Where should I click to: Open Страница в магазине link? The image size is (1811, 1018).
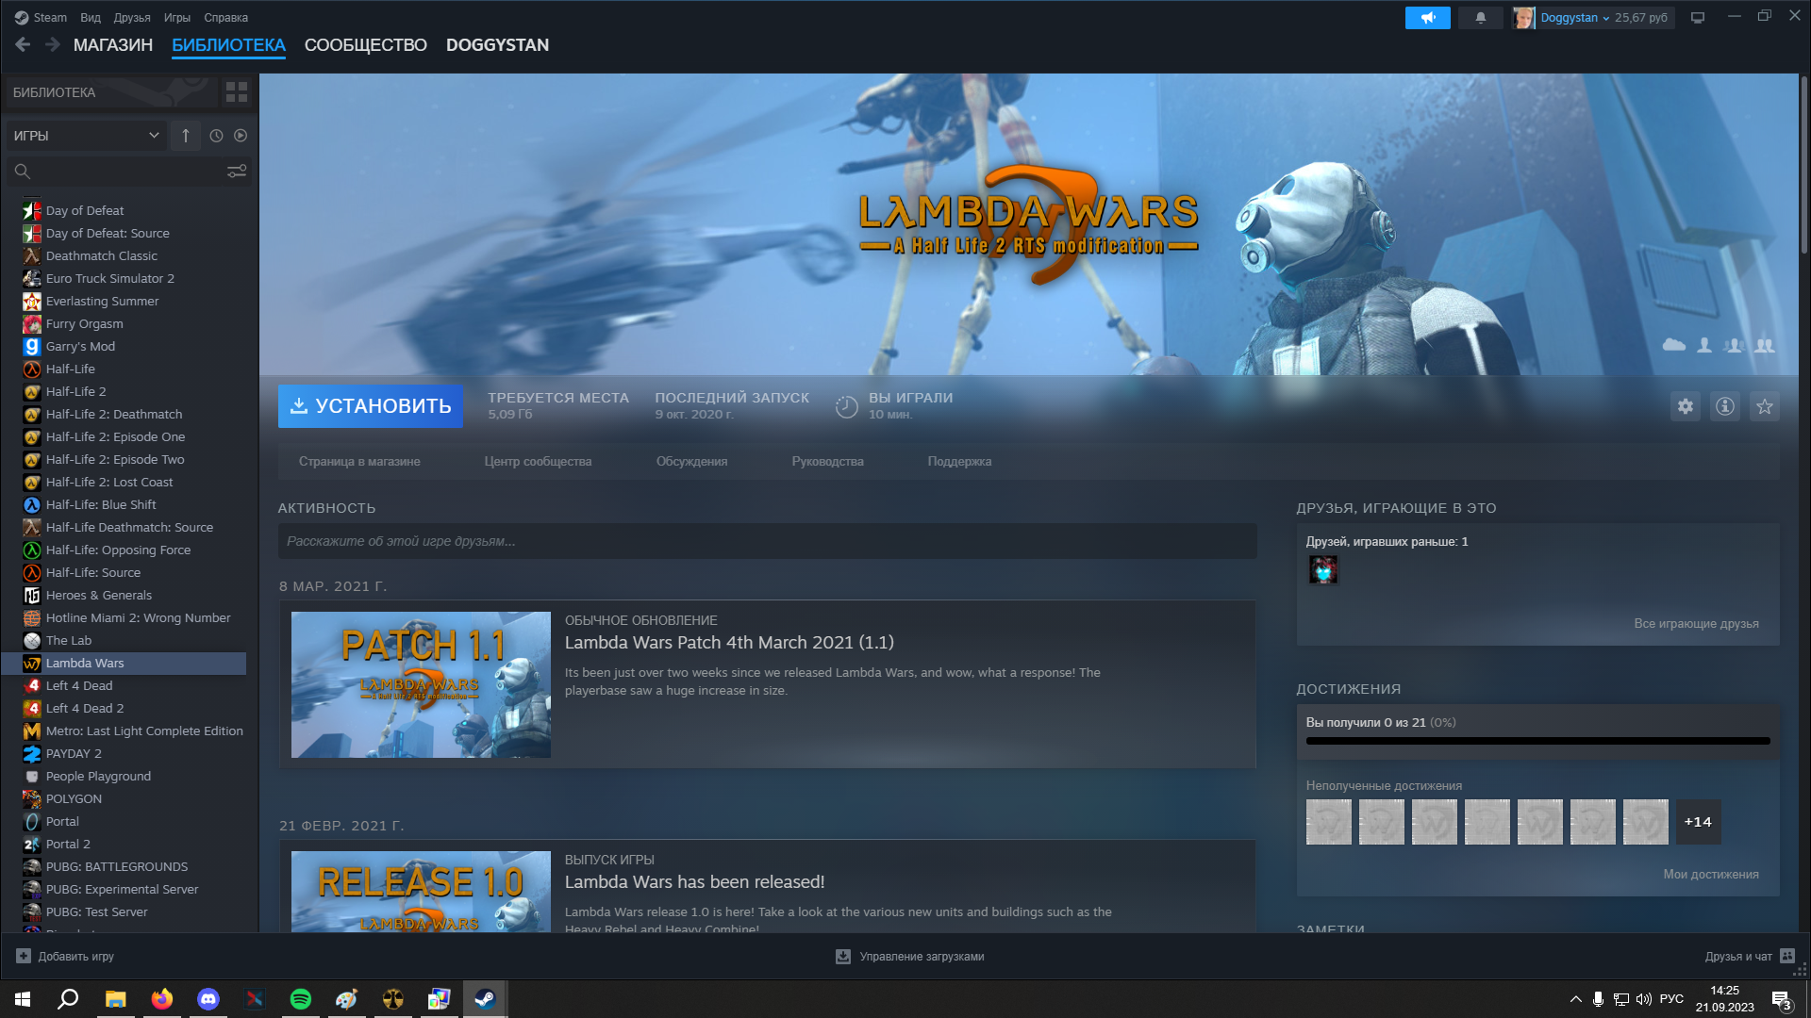pos(359,461)
